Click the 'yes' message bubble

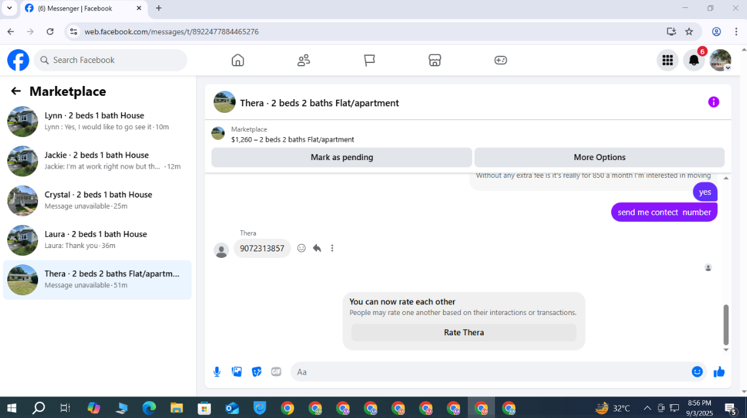(704, 192)
